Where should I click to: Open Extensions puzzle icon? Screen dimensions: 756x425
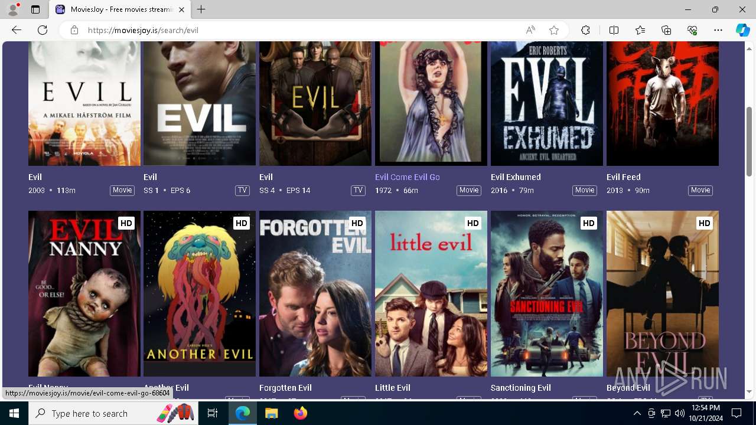point(585,30)
